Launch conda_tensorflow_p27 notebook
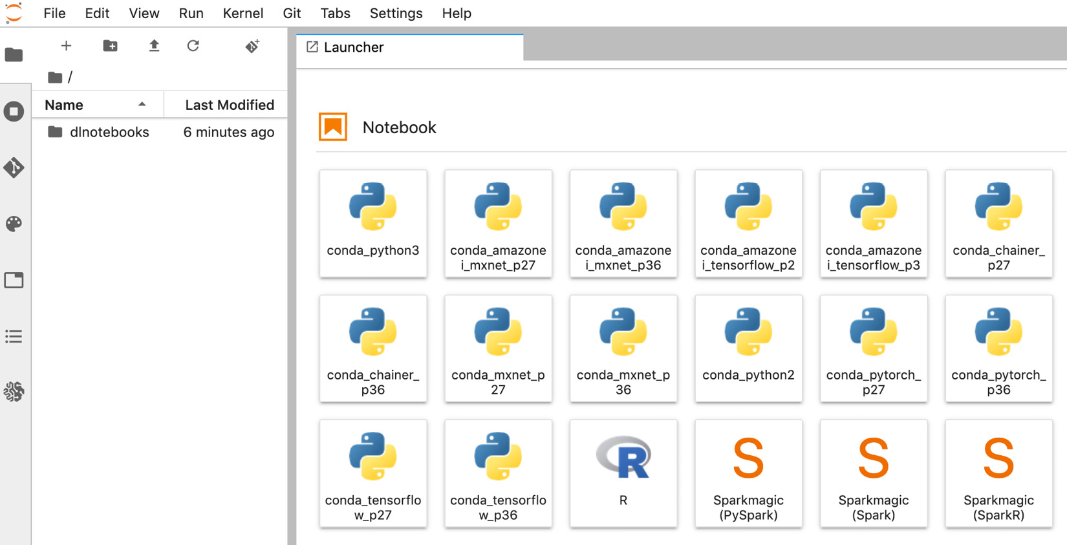The width and height of the screenshot is (1067, 545). pyautogui.click(x=373, y=473)
